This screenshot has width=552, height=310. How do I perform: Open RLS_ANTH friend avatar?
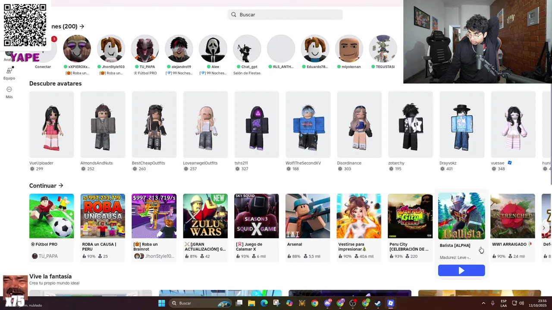(281, 49)
